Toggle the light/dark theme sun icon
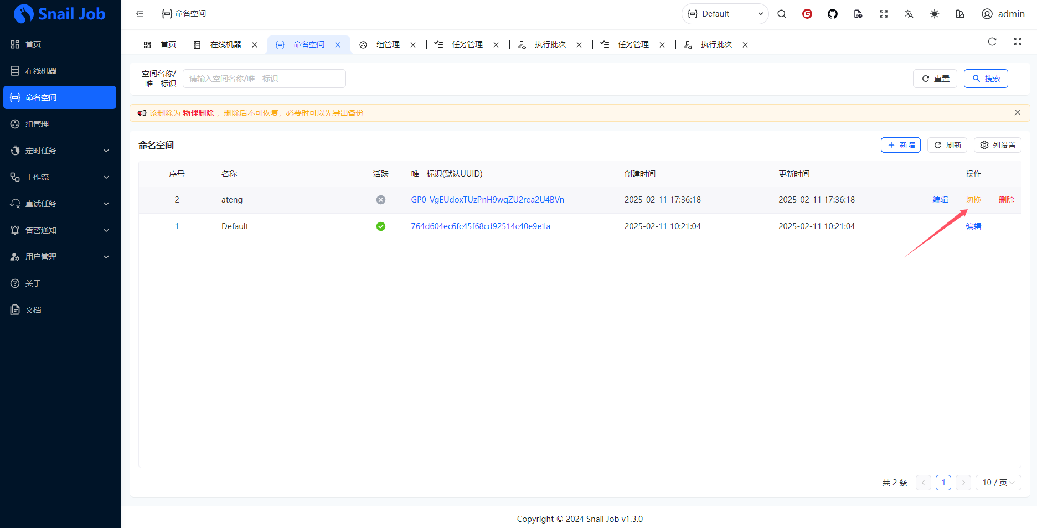 click(x=934, y=14)
